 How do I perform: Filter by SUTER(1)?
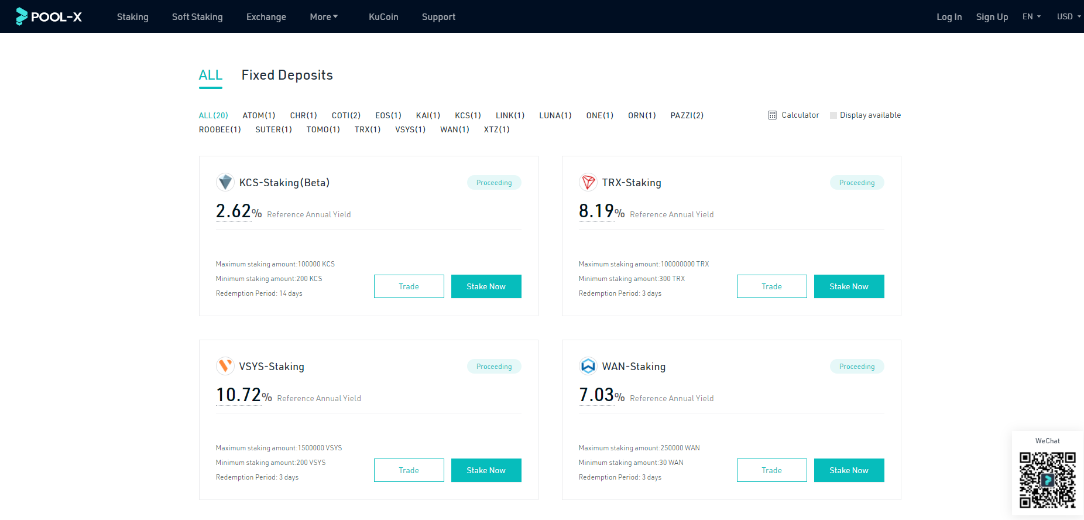tap(274, 129)
